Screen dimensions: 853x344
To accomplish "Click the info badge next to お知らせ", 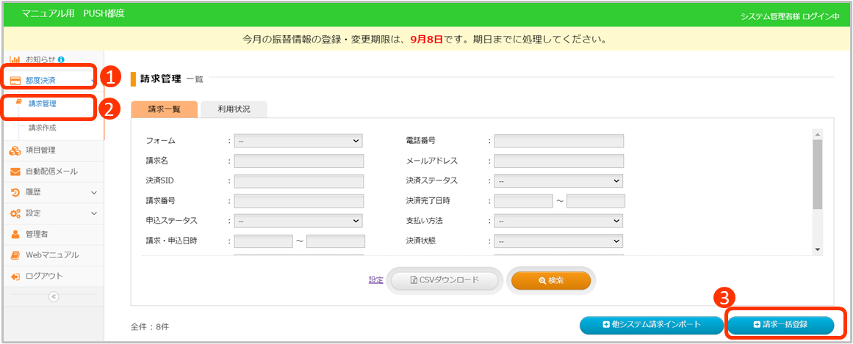I will click(61, 59).
